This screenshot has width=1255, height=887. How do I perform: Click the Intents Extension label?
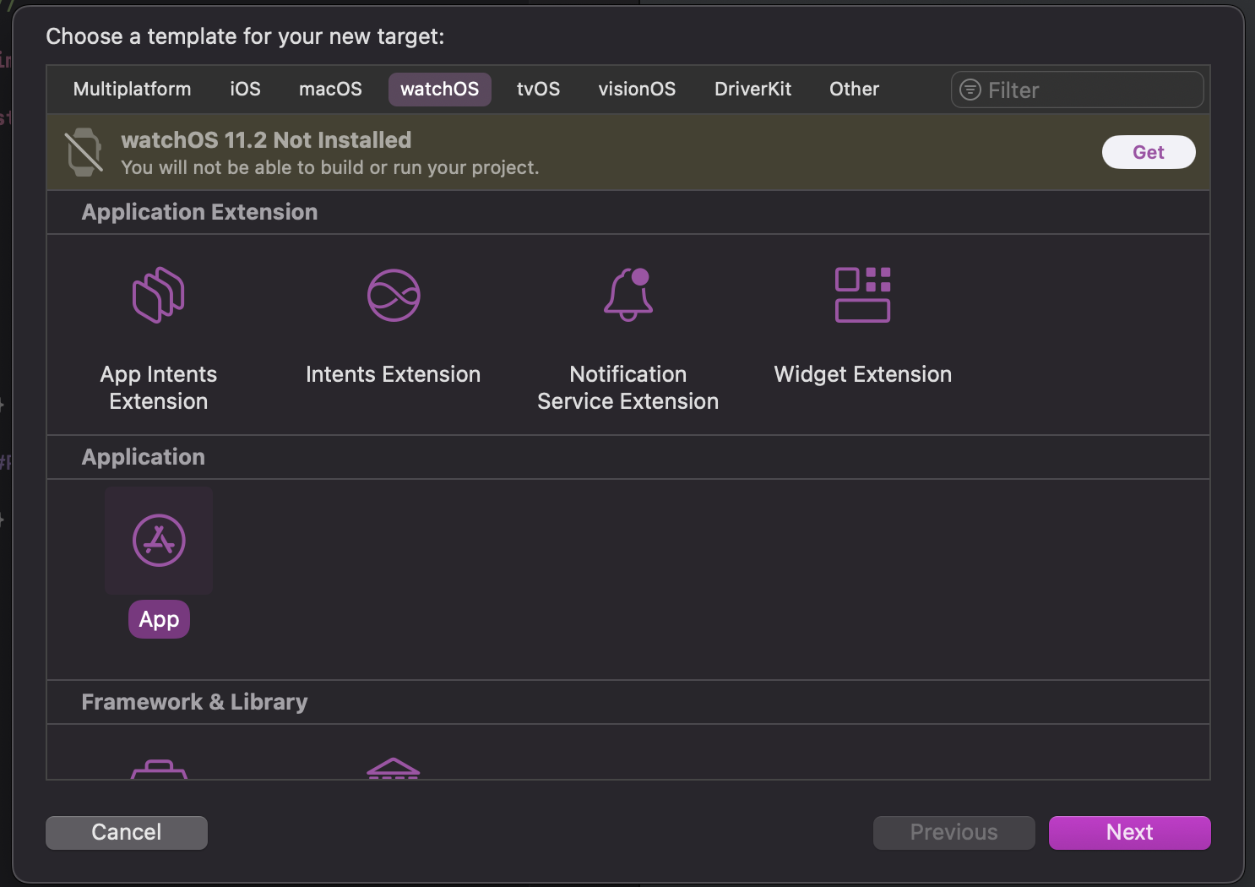pos(394,374)
